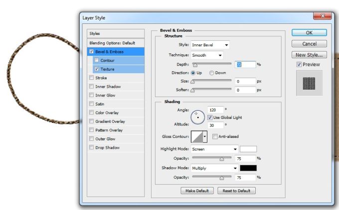
Task: Expand the Gloss Contour picker arrow
Action: click(205, 137)
